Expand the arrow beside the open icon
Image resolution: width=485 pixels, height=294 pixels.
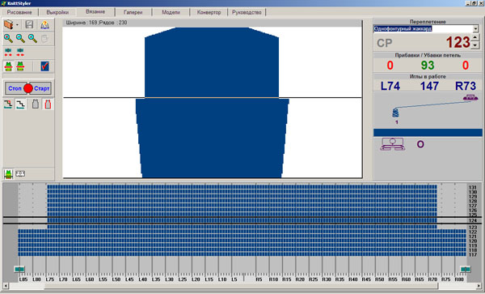[17, 25]
